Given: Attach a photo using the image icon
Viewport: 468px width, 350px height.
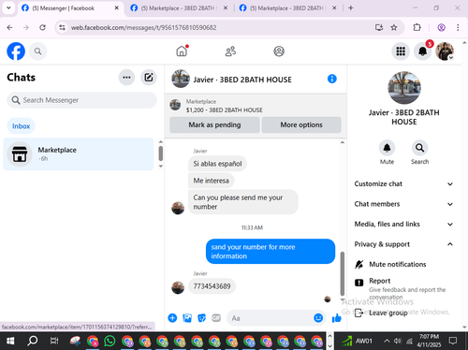Looking at the screenshot, I should click(187, 318).
